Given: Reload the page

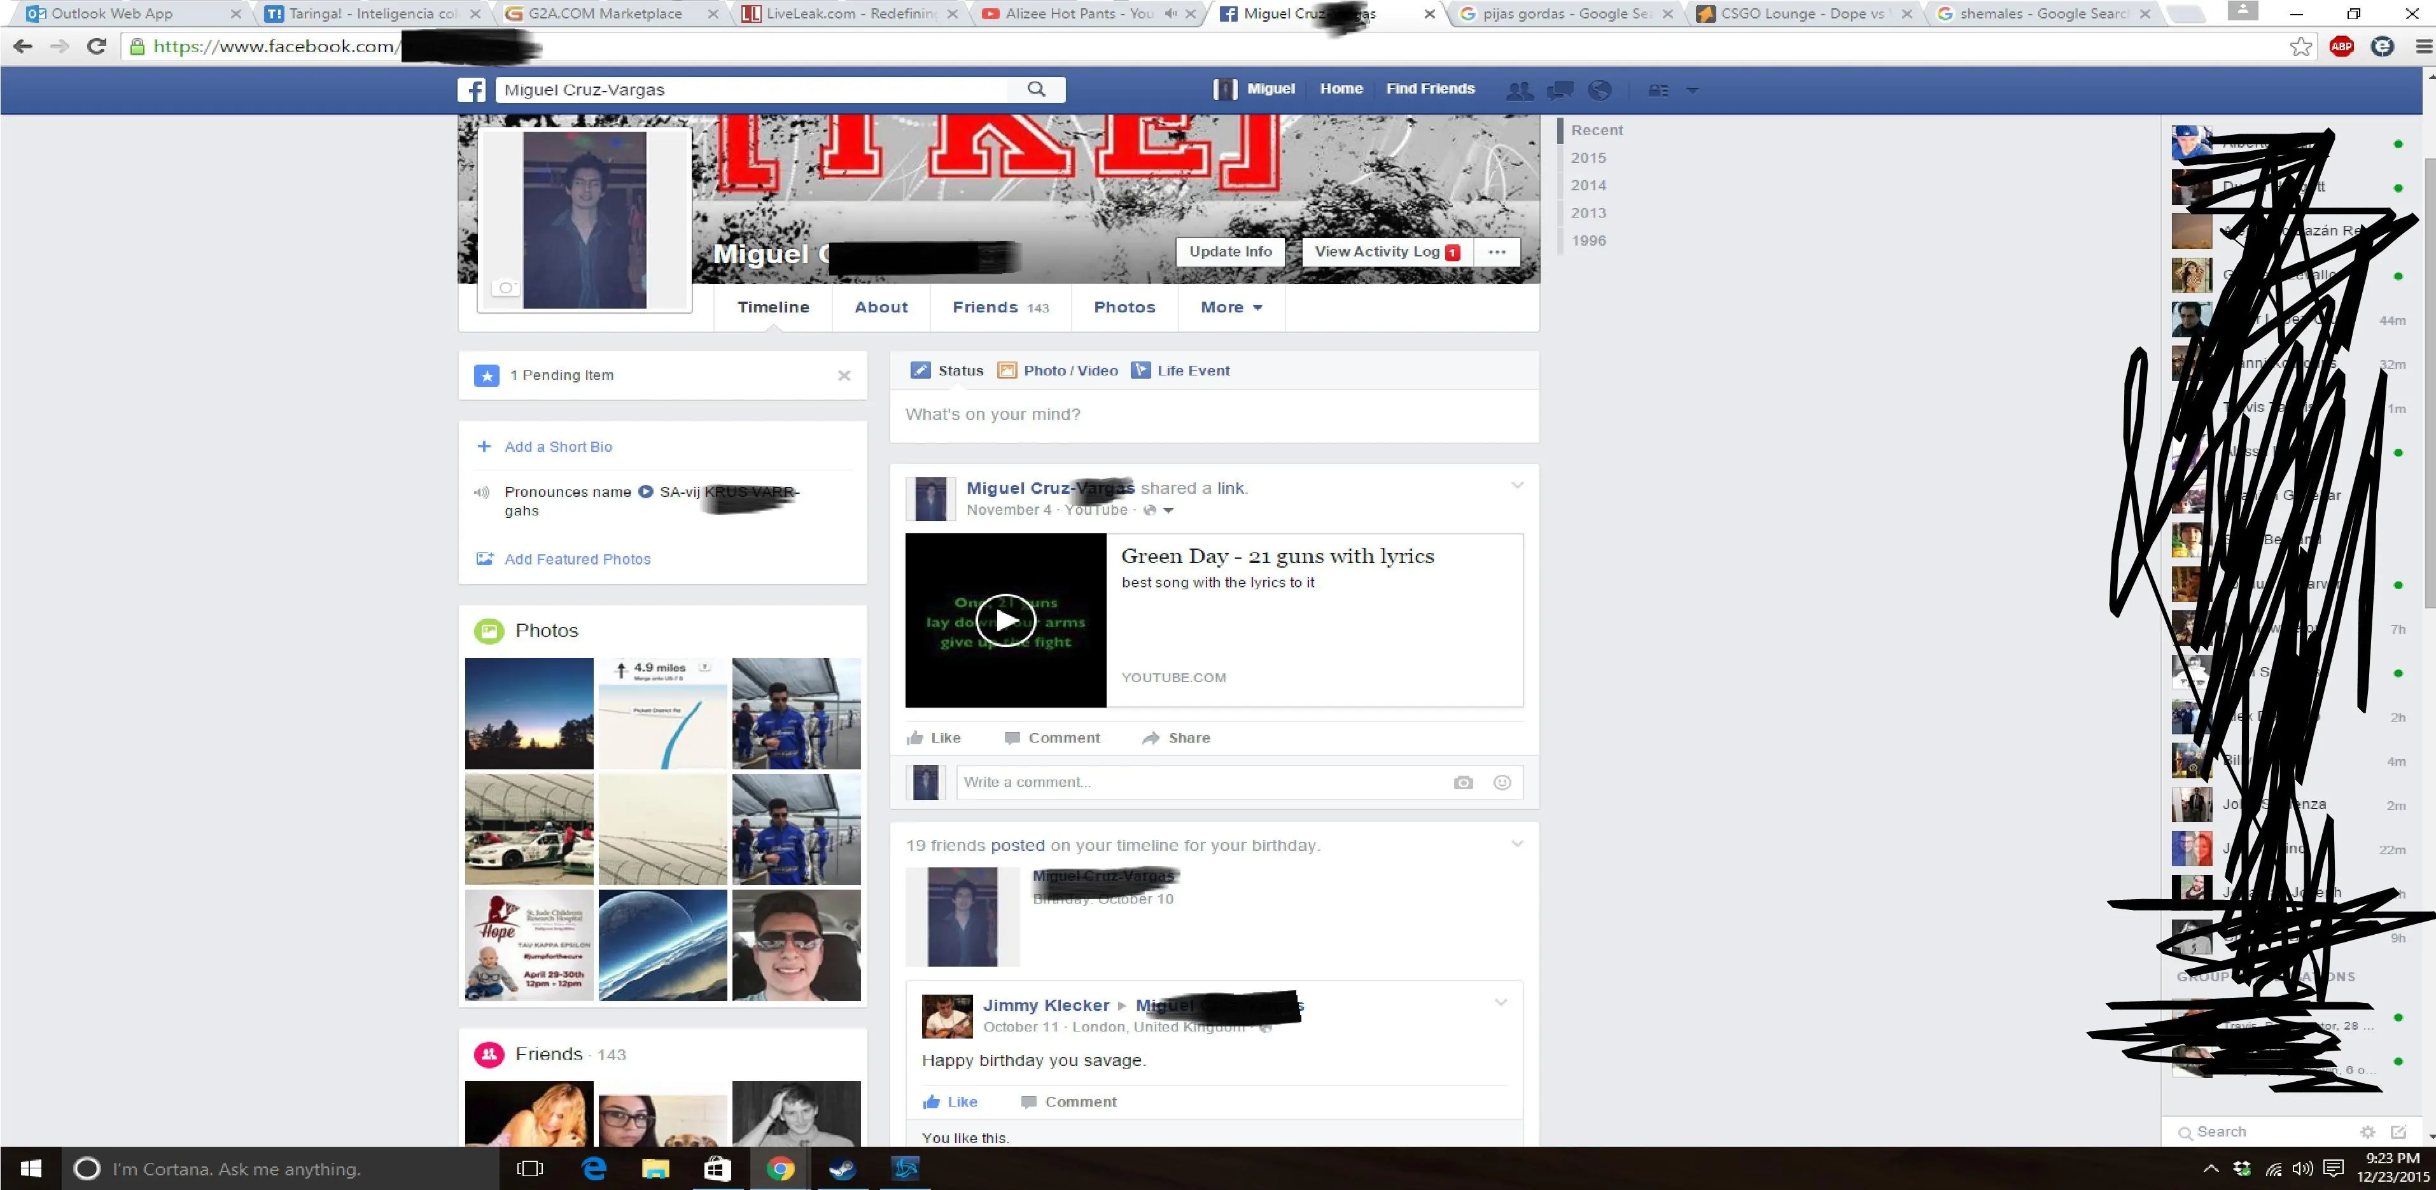Looking at the screenshot, I should (x=97, y=46).
